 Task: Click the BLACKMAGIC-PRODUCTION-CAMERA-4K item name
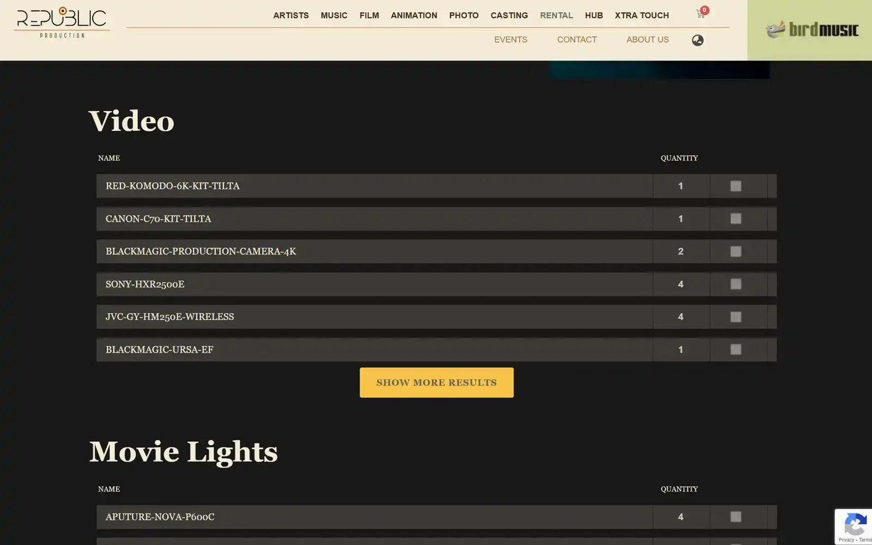click(201, 252)
